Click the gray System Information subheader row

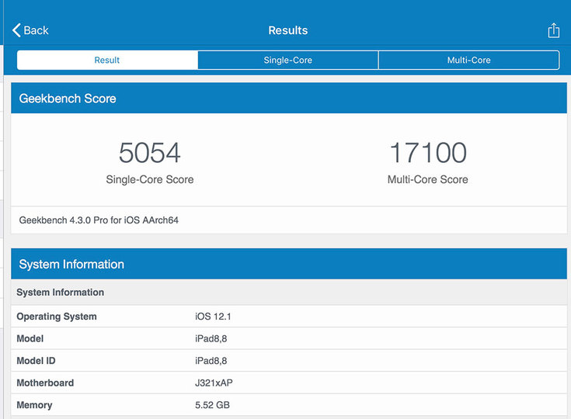click(289, 292)
